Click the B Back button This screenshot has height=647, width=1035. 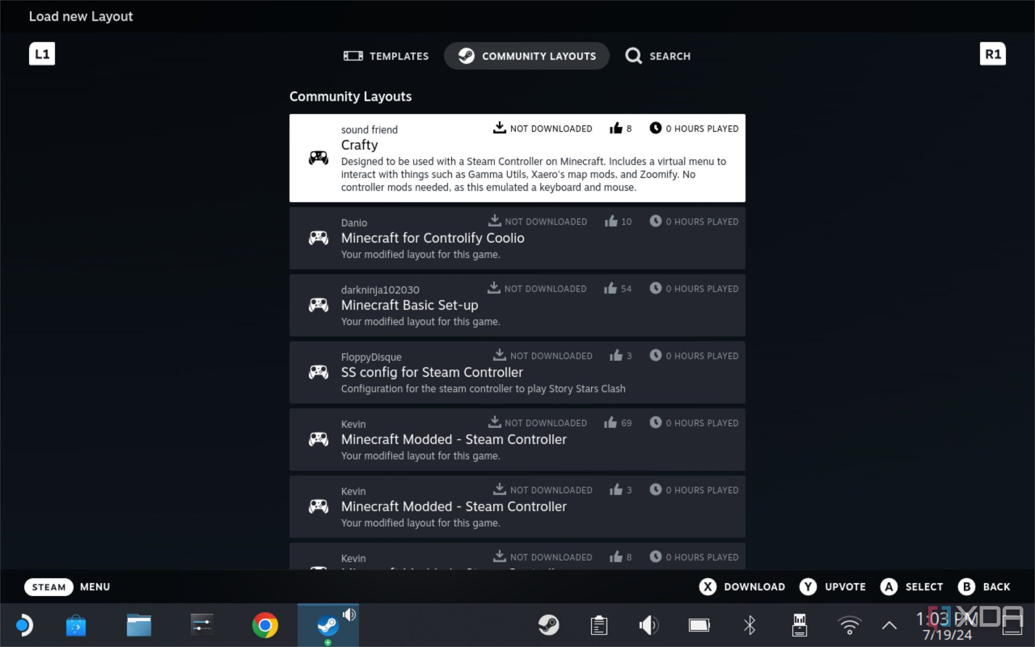click(984, 587)
